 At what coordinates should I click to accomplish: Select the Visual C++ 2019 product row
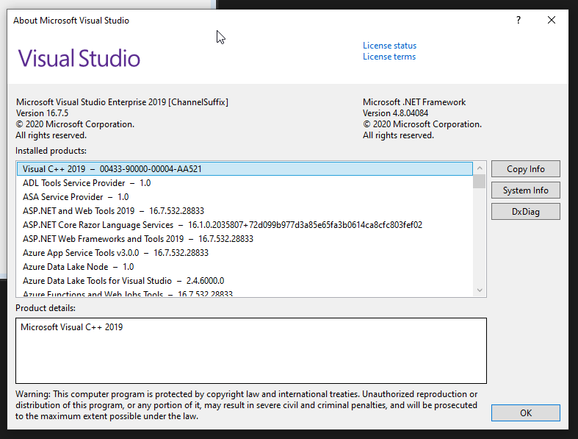(245, 168)
